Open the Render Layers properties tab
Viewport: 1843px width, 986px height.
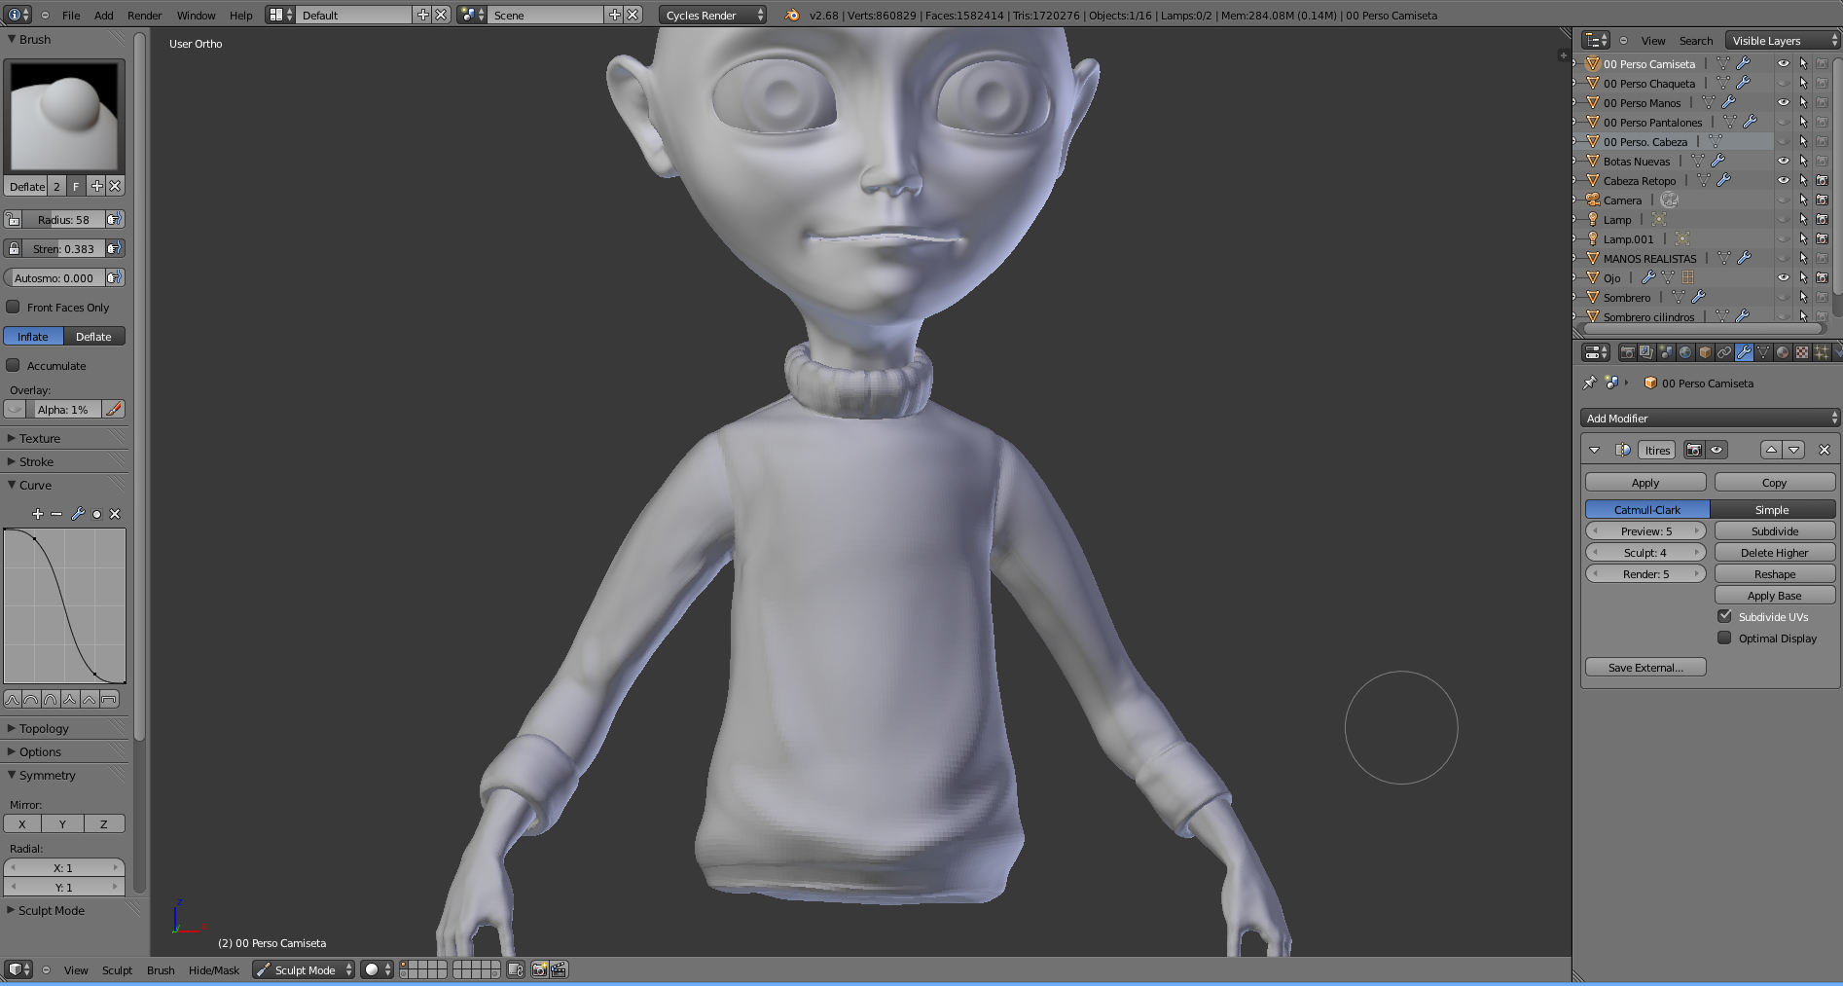pos(1646,352)
